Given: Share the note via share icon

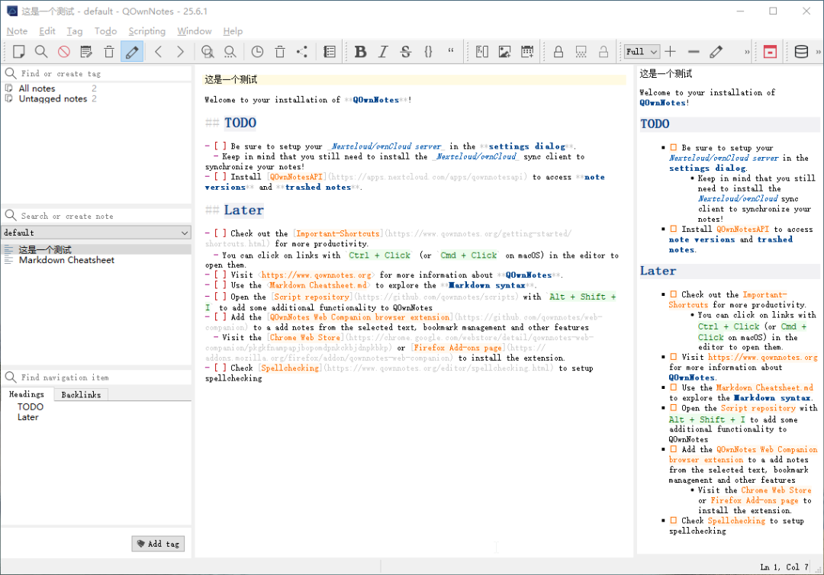Looking at the screenshot, I should pyautogui.click(x=302, y=51).
